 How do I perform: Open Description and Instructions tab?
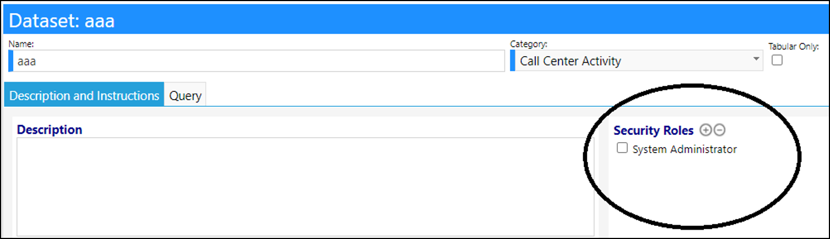[x=84, y=95]
